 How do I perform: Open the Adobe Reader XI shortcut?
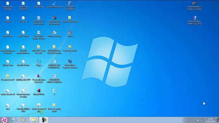[8, 92]
